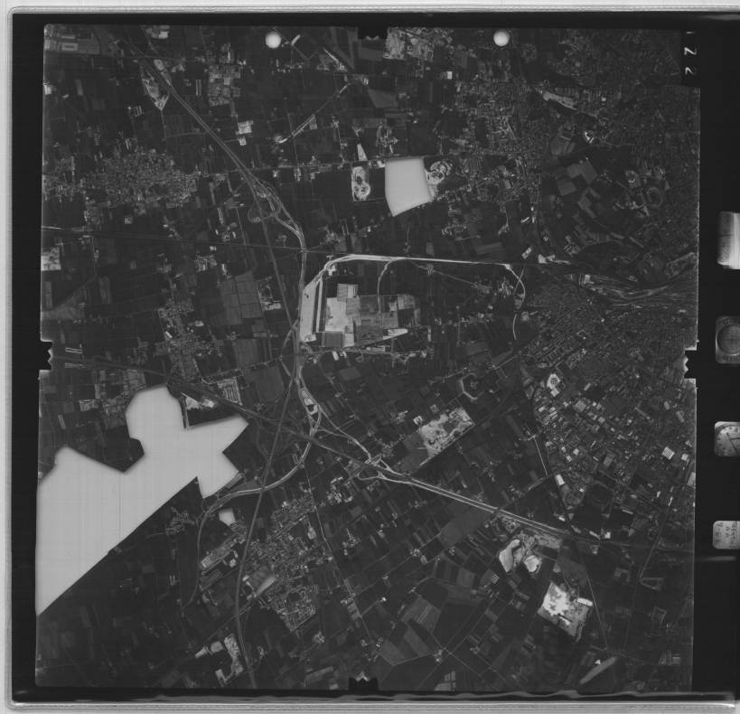Image resolution: width=740 pixels, height=714 pixels.
Task: Click the round dial gauge in right margin
Action: click(x=727, y=339)
